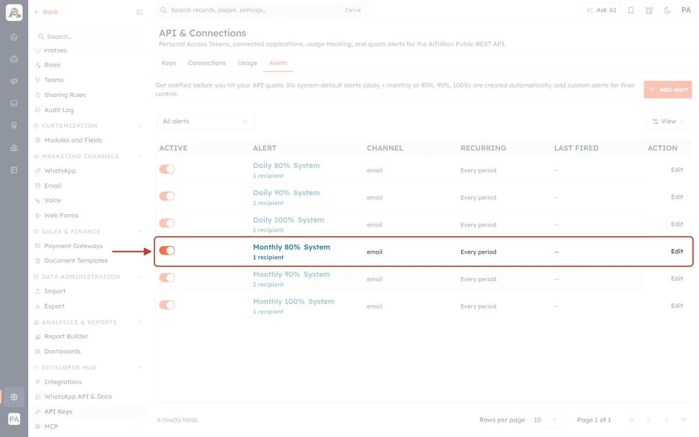
Task: Open Payment Gateways in sidebar
Action: (73, 246)
